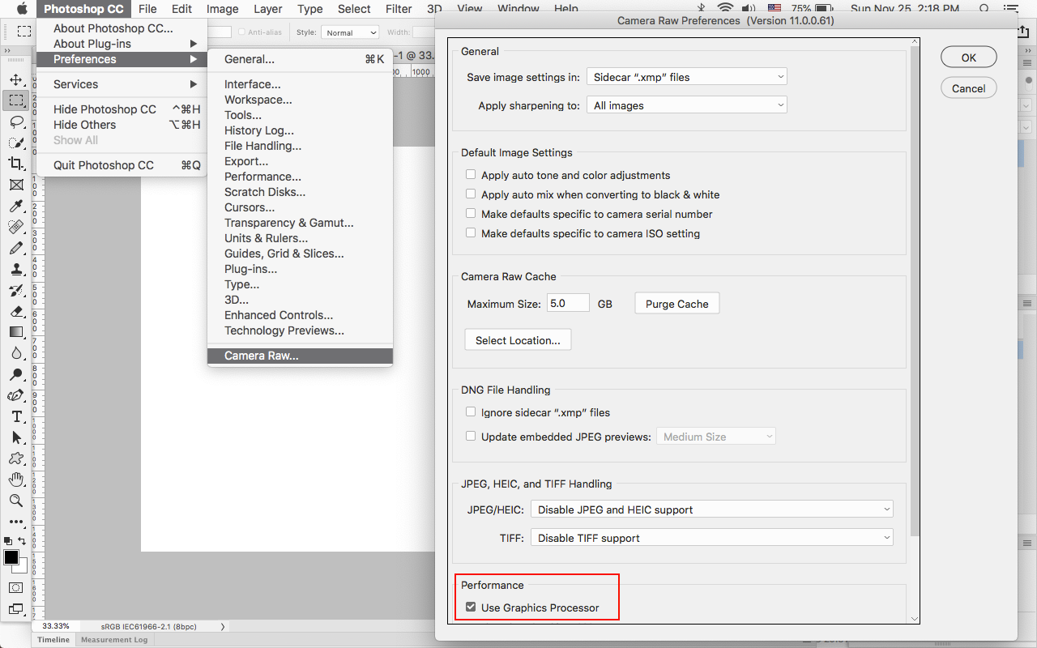The height and width of the screenshot is (648, 1037).
Task: Select the Eraser tool
Action: click(15, 311)
